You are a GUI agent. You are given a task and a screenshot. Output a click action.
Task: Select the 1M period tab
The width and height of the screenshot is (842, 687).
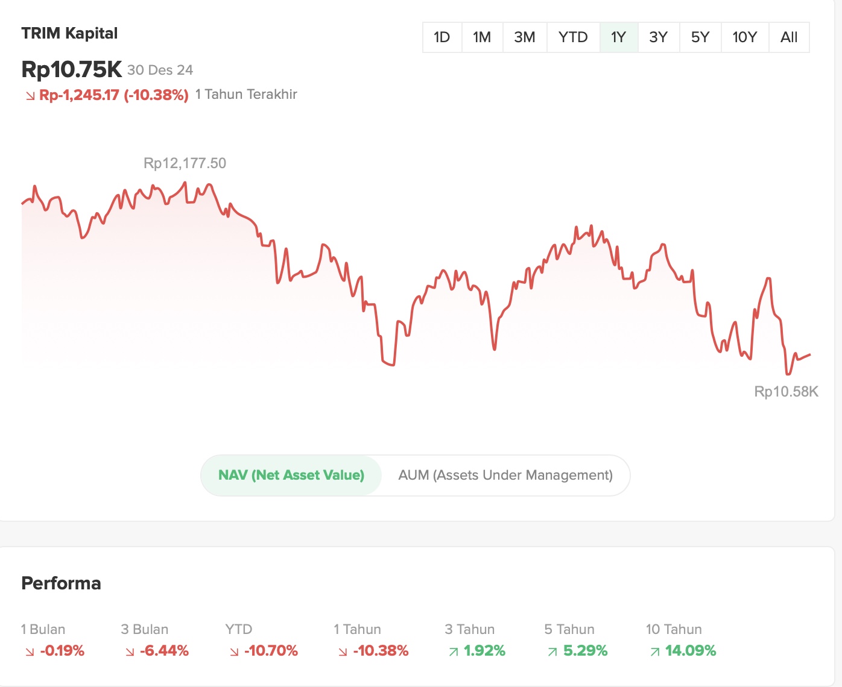click(x=483, y=37)
